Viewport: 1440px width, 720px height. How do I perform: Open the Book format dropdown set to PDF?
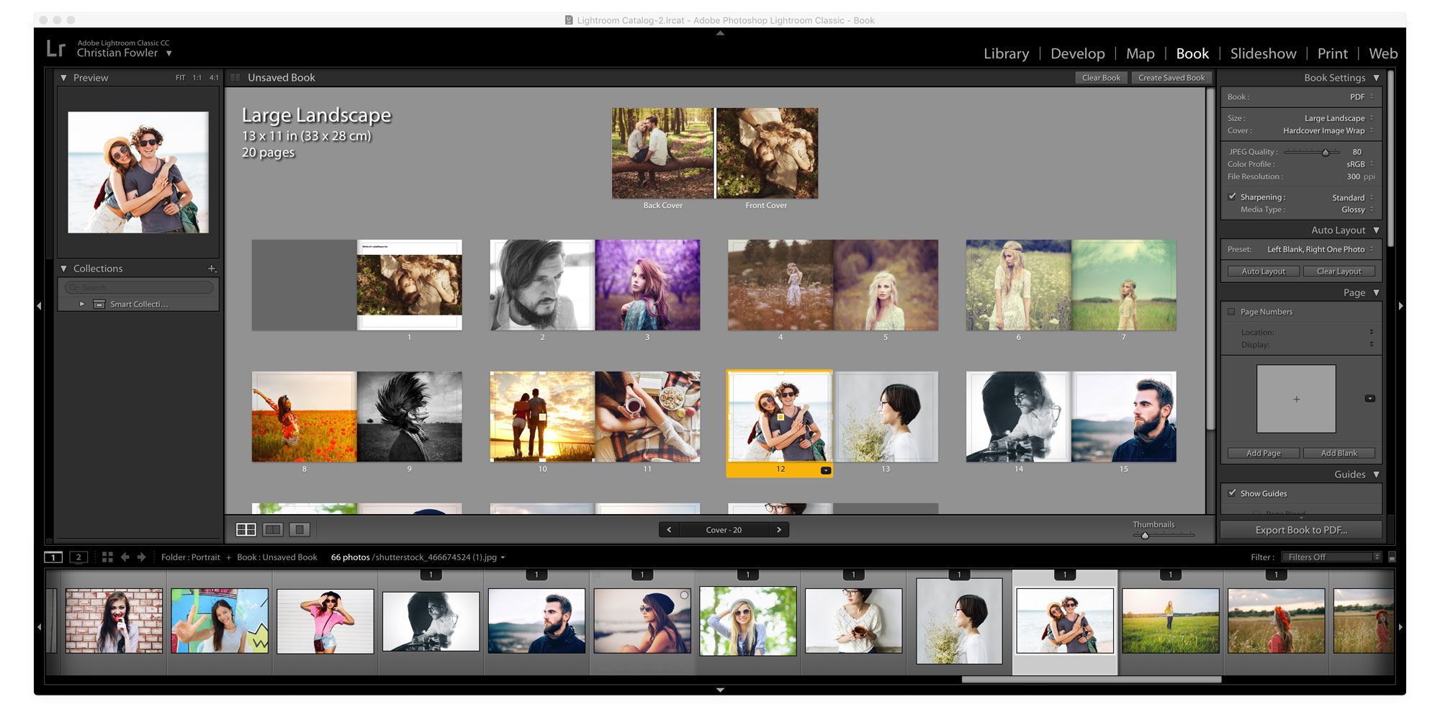[x=1358, y=96]
